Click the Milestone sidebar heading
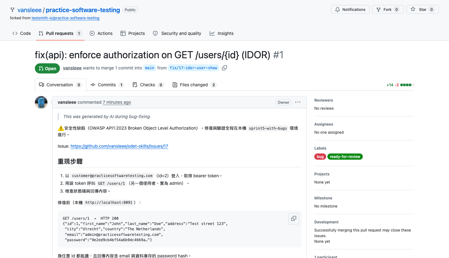Viewport: 449px width, 258px height. click(323, 198)
